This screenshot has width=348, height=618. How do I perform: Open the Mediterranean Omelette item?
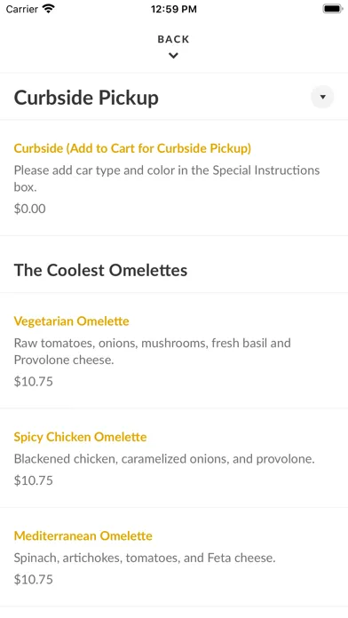pos(83,535)
